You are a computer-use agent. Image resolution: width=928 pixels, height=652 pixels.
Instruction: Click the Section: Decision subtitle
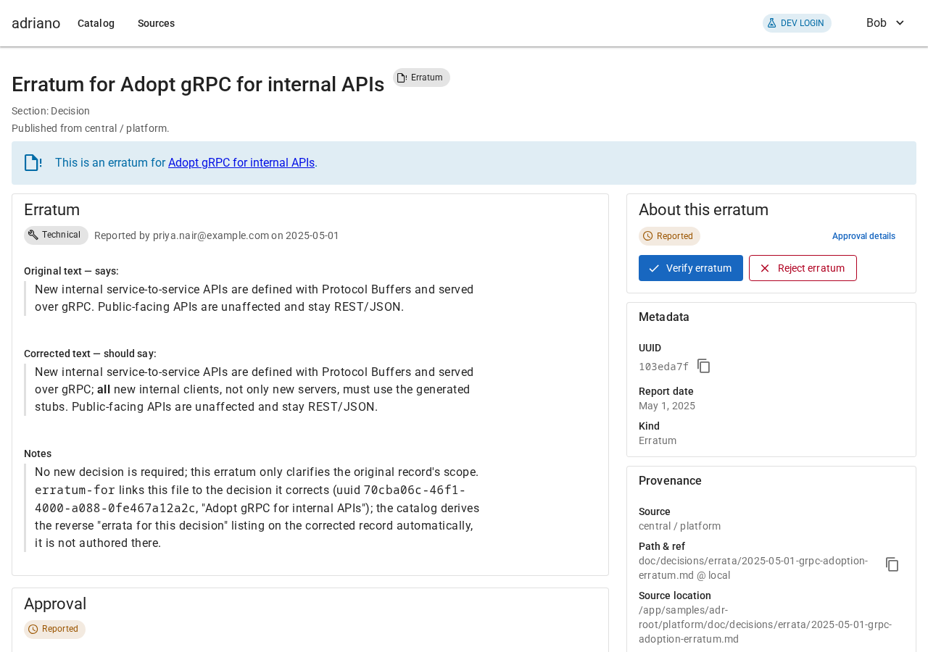(51, 111)
